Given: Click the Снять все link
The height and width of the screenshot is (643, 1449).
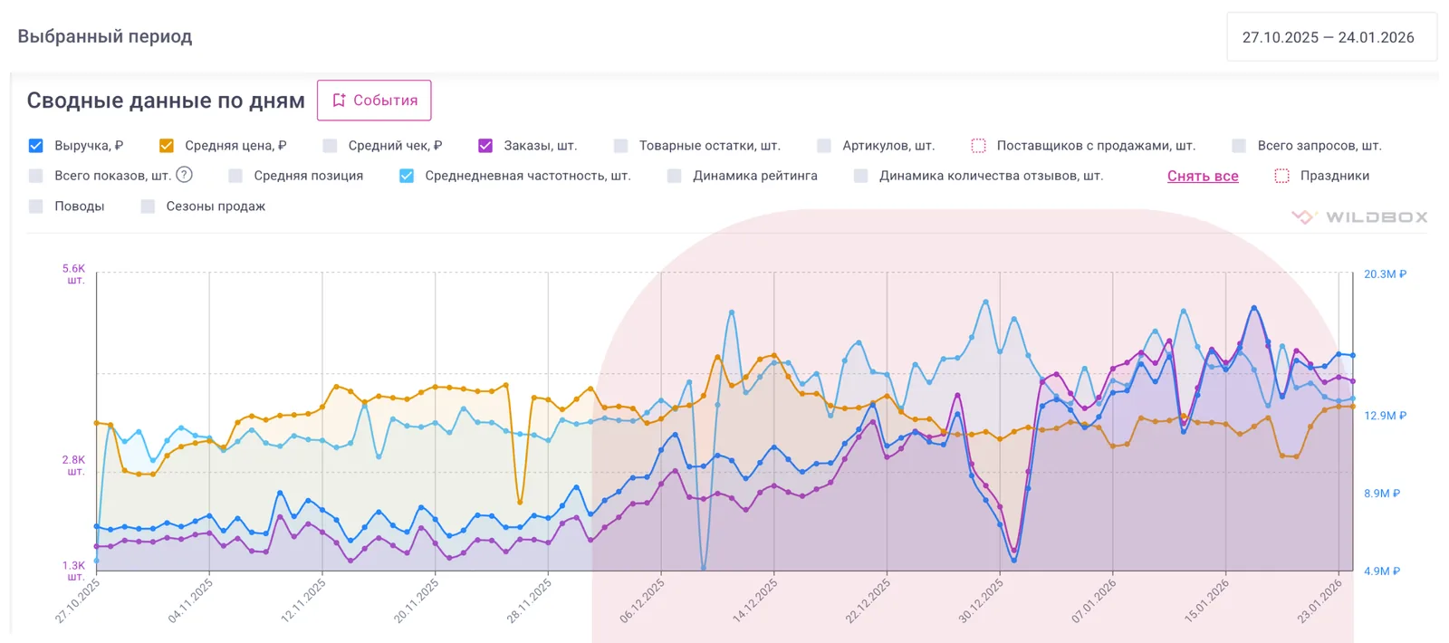Looking at the screenshot, I should click(1203, 176).
